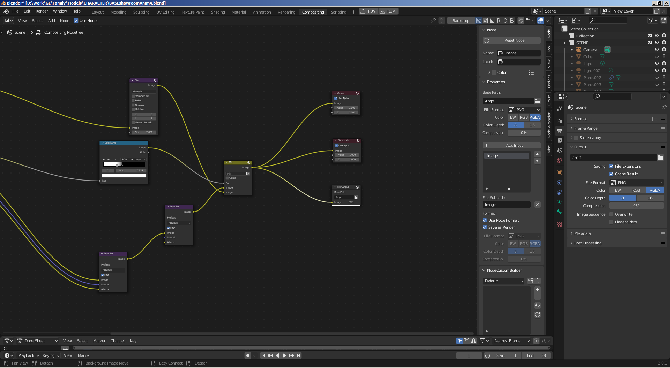Open the Render properties tab icon
Image resolution: width=670 pixels, height=368 pixels.
click(559, 121)
